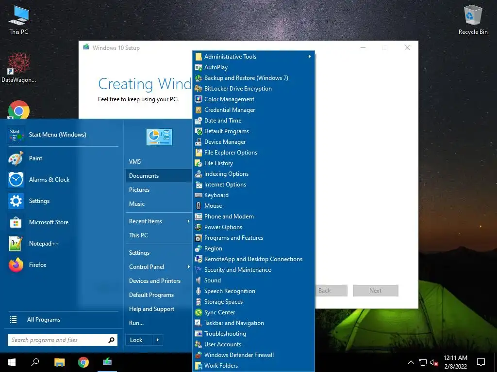Open Storage Spaces
Viewport: 497px width, 372px height.
(253, 302)
